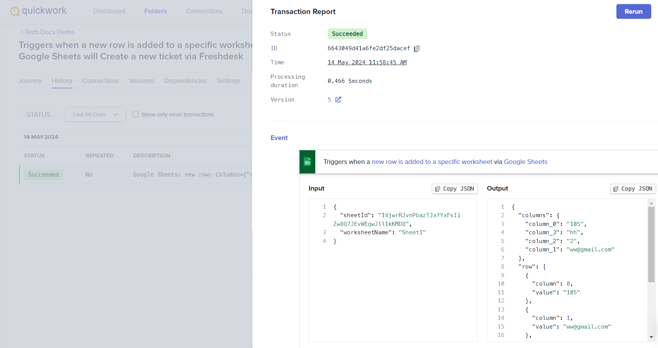Screen dimensions: 658x348
Task: Click the 14-MAY-2024 date group header
Action: [x=41, y=137]
